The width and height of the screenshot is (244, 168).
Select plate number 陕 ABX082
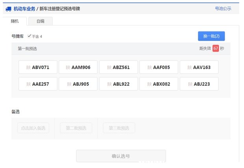point(159,84)
